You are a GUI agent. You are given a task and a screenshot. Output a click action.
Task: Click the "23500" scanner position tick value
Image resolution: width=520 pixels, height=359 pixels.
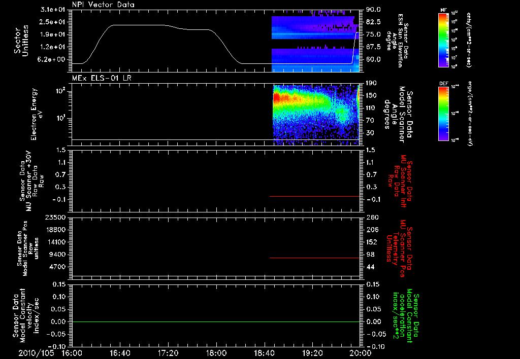pos(55,217)
